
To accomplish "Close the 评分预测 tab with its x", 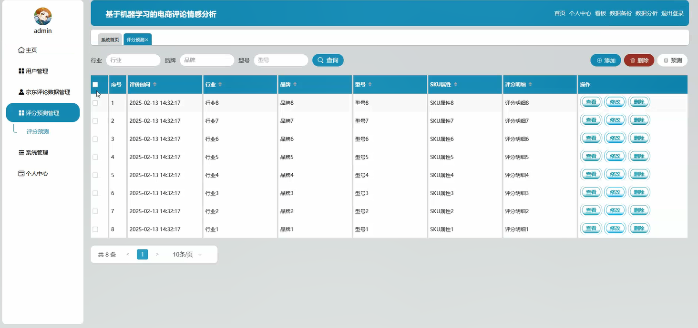I will 147,40.
